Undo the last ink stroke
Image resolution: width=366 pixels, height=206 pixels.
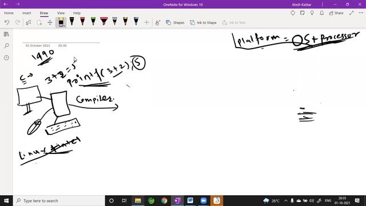[7, 22]
